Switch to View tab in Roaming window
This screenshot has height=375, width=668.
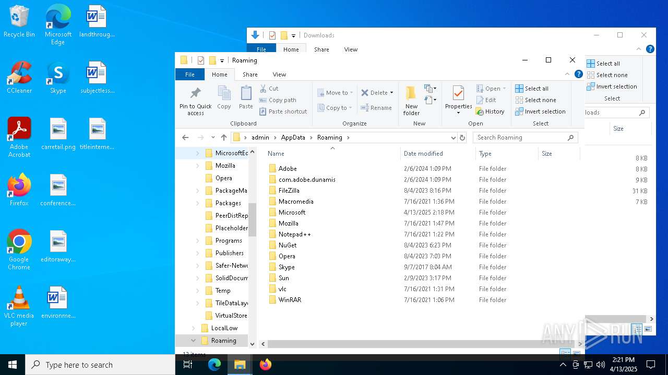[279, 74]
